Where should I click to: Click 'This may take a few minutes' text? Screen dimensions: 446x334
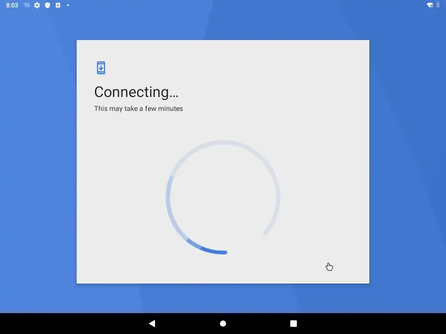pos(139,108)
